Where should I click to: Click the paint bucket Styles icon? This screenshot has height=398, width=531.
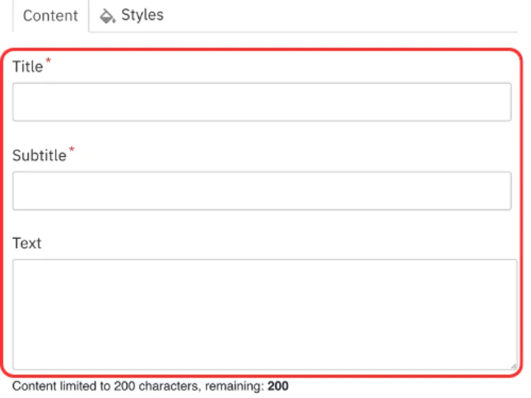click(x=107, y=15)
